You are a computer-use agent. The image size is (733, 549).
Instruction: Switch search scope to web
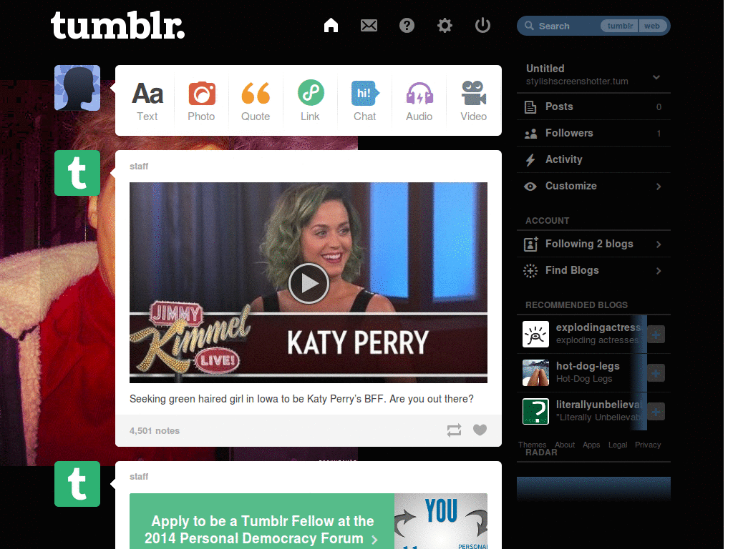[651, 26]
